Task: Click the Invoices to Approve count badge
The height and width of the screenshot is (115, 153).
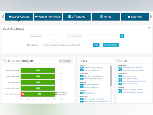Action: [x=82, y=87]
